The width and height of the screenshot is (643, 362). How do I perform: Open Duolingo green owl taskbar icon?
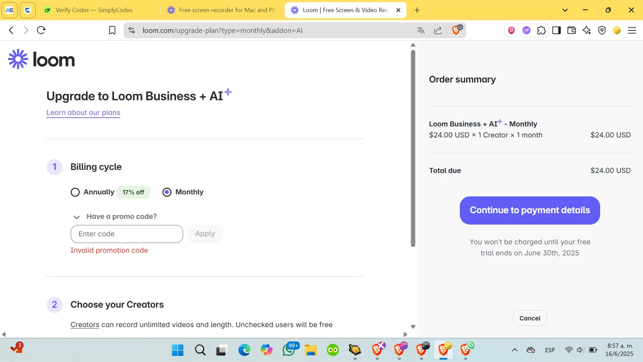pos(333,350)
